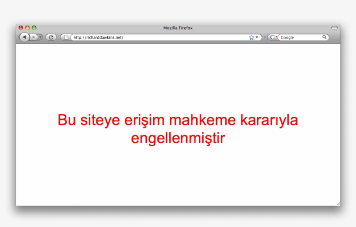Reload the page with the refresh button
The image size is (356, 227).
point(51,37)
